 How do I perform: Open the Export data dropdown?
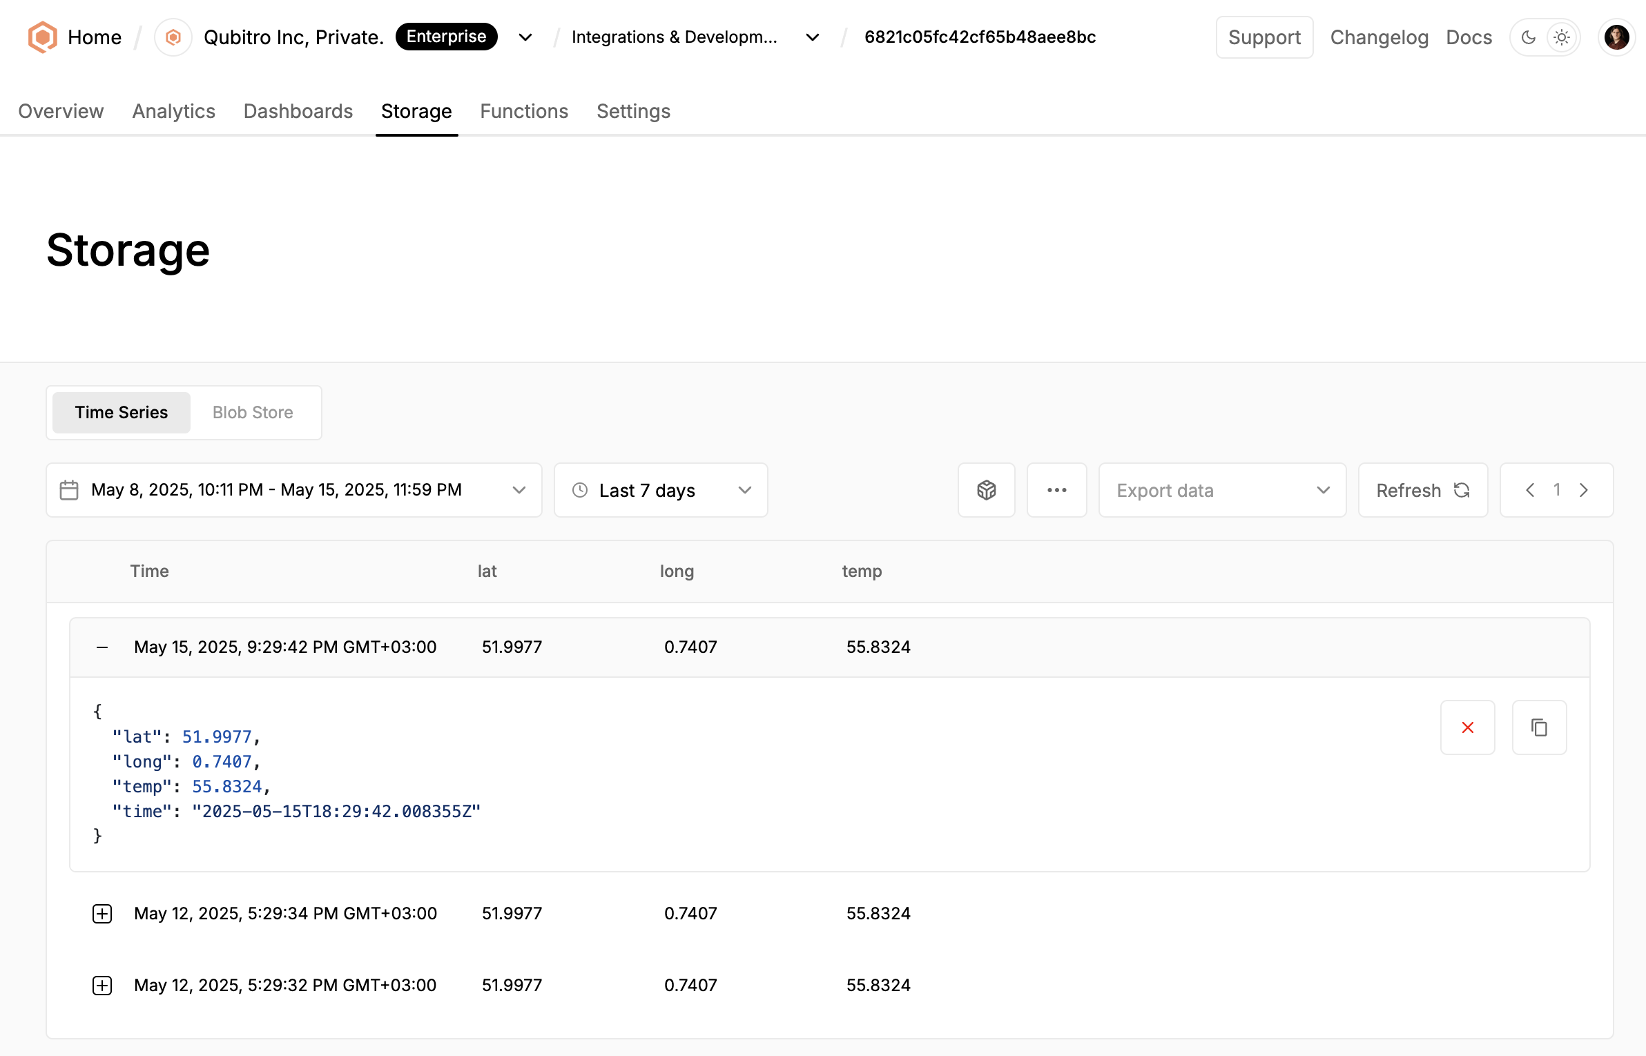[1222, 490]
